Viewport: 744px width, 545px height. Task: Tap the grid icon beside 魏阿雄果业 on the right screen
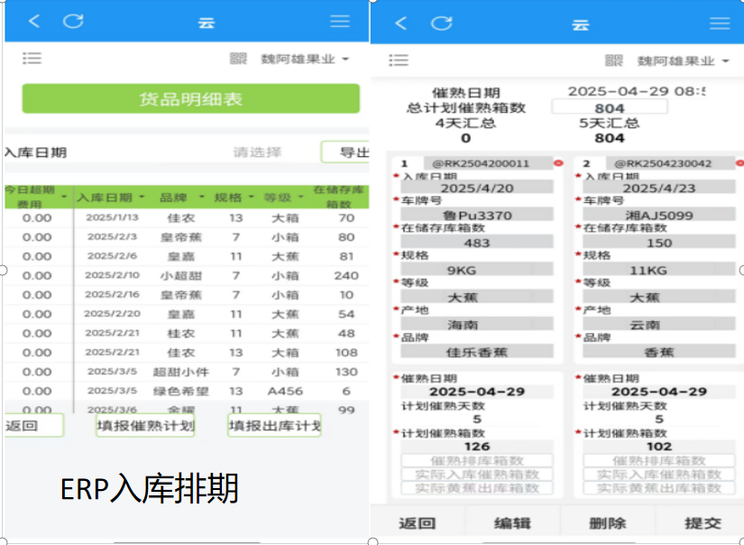pyautogui.click(x=614, y=60)
